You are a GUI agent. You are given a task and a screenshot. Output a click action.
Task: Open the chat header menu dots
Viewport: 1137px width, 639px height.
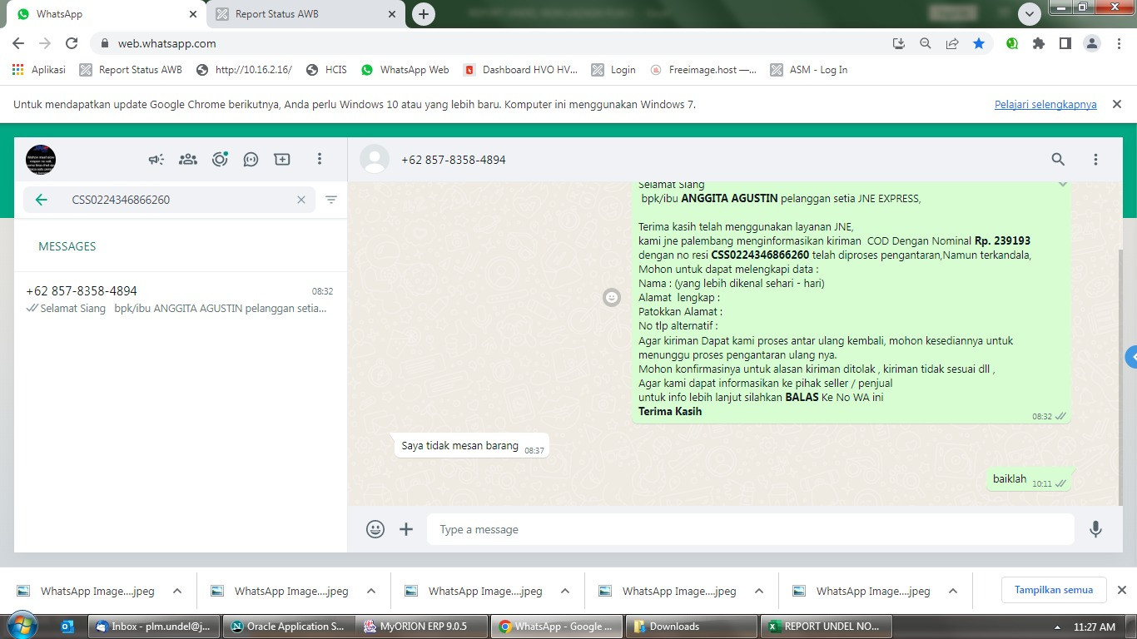coord(1095,159)
